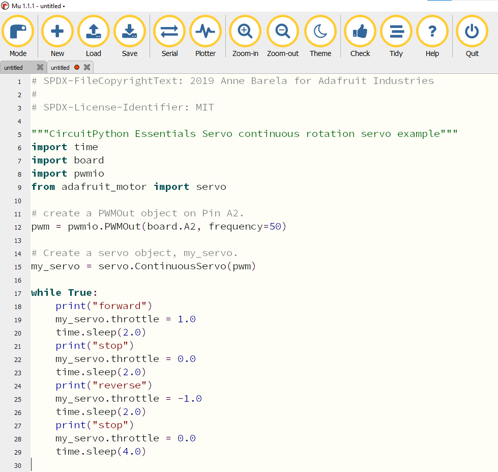
Task: Click the time.sleep(4.0) line
Action: point(101,452)
